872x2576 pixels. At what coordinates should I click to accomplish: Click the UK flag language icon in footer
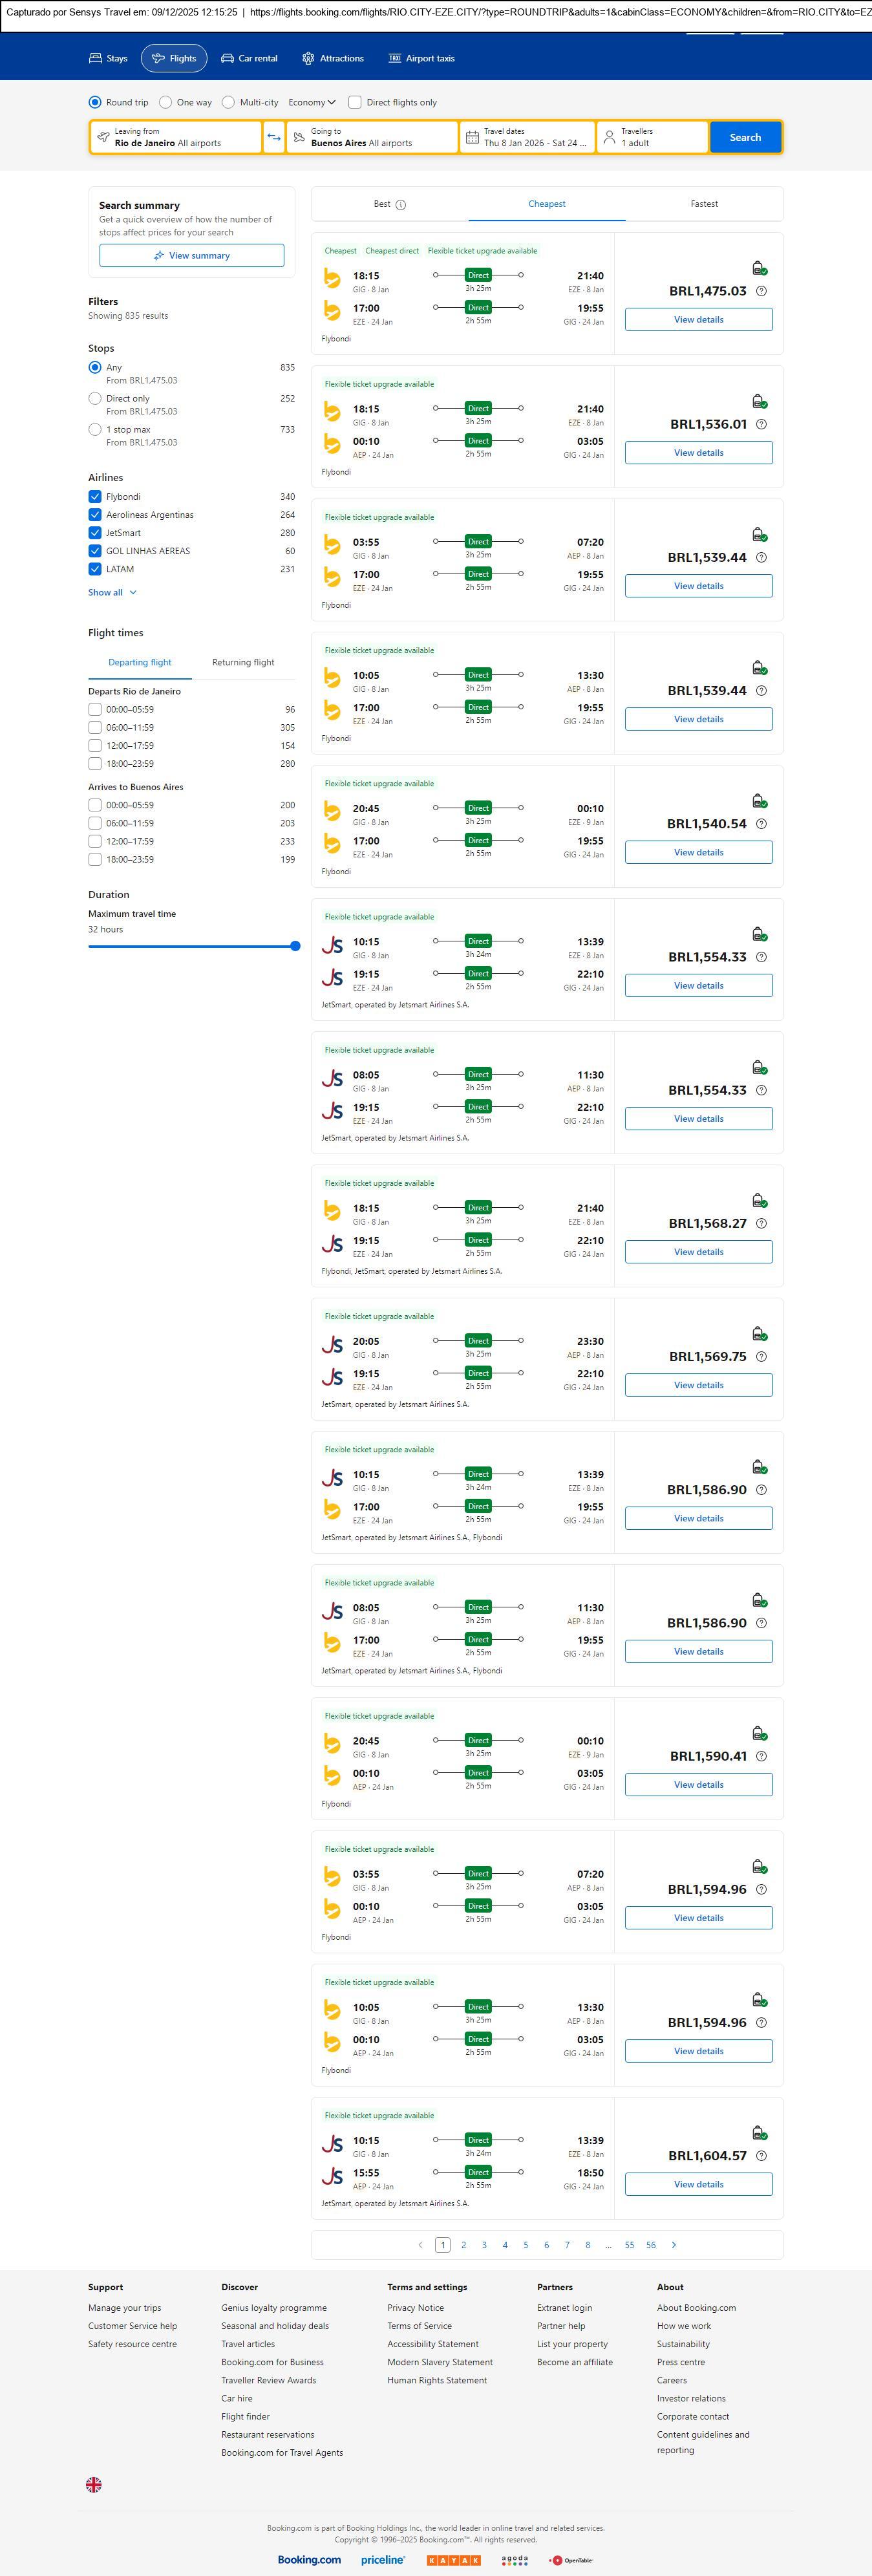click(x=94, y=2484)
